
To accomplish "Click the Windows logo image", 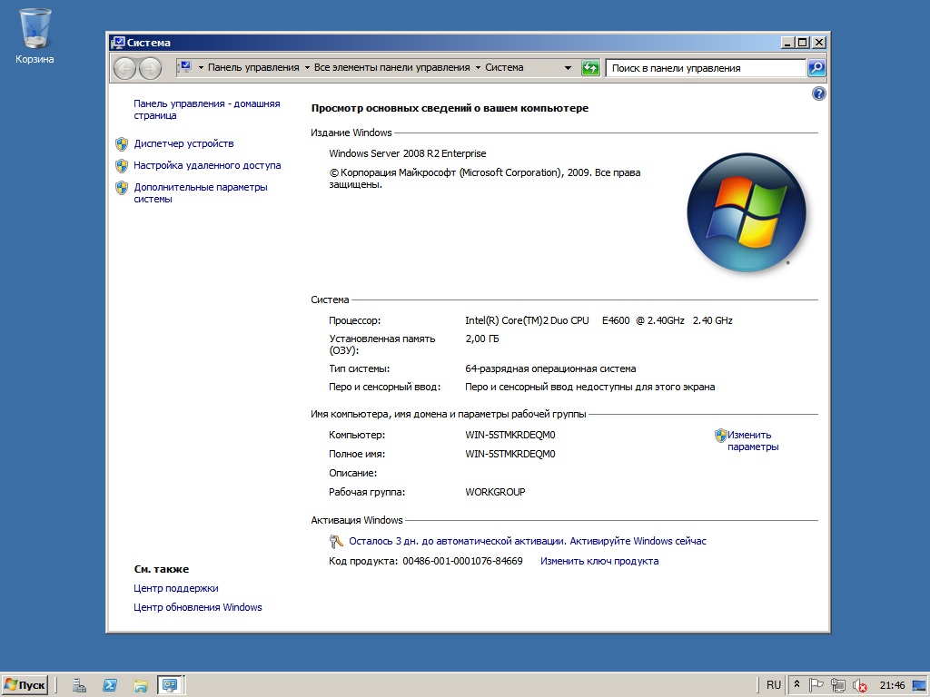I will (747, 212).
